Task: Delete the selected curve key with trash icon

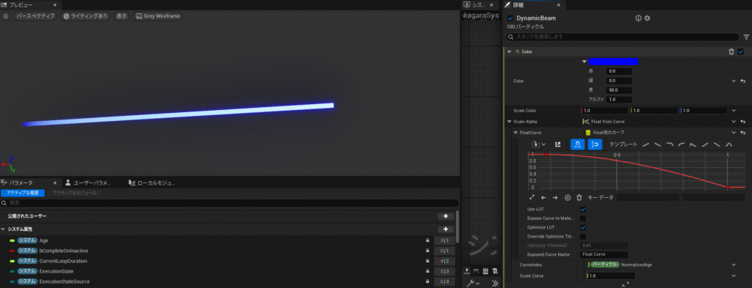Action: pyautogui.click(x=579, y=197)
